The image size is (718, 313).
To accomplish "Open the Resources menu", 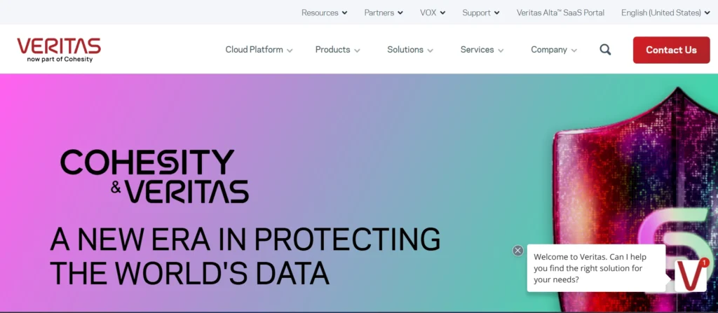I will [324, 13].
